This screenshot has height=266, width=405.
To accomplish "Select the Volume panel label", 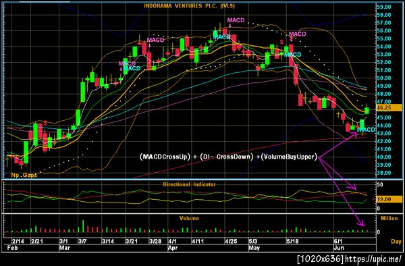I will point(189,218).
